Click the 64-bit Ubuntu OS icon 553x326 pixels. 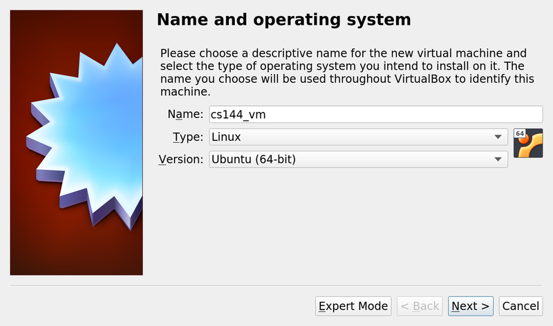[528, 143]
